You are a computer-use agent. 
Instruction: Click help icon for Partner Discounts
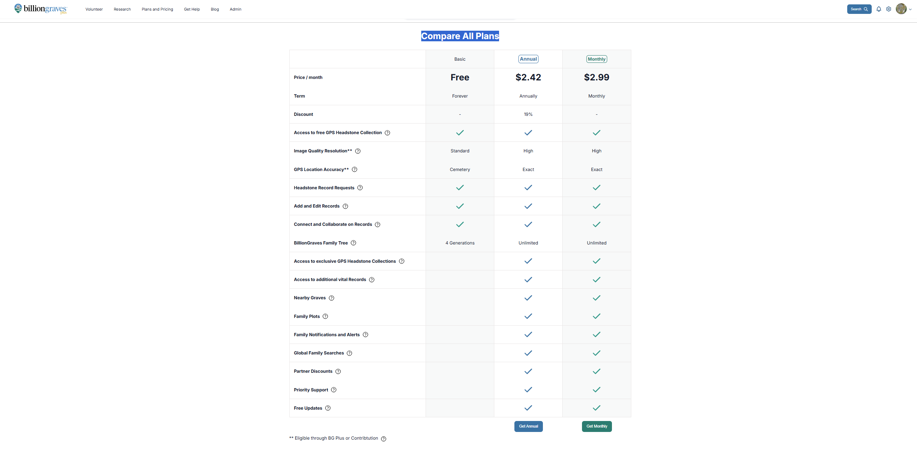point(338,372)
